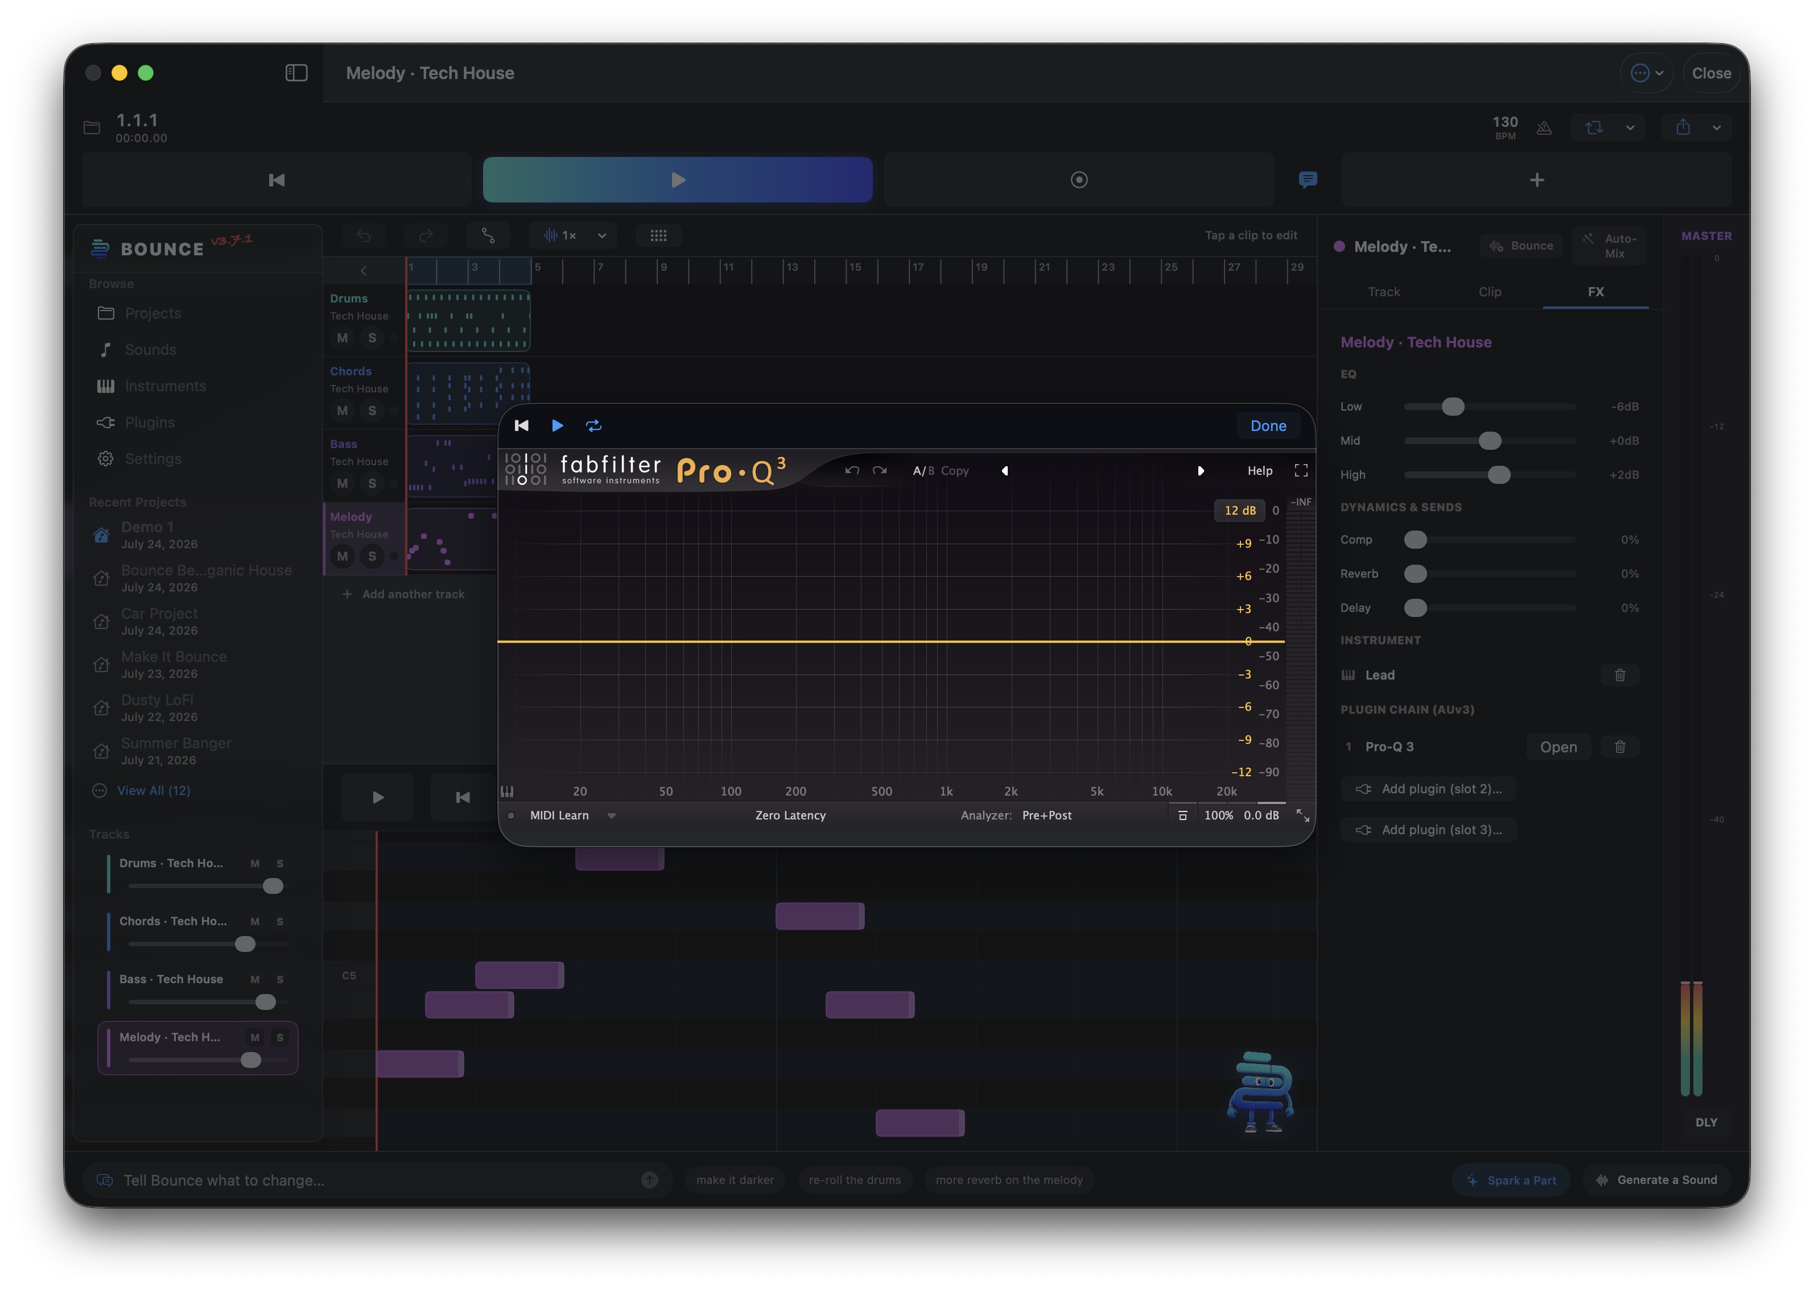Toggle the metronome icon next to BPM
Viewport: 1814px width, 1292px height.
(x=1543, y=128)
